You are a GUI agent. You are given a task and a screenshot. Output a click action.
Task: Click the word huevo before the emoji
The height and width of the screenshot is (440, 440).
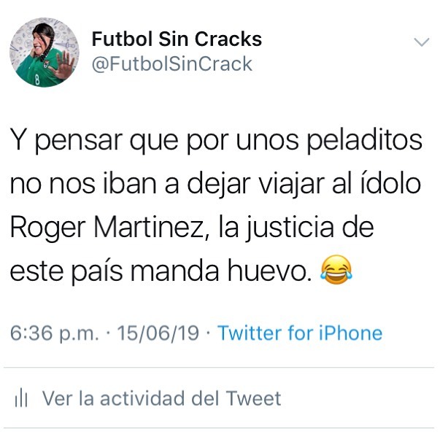(269, 270)
